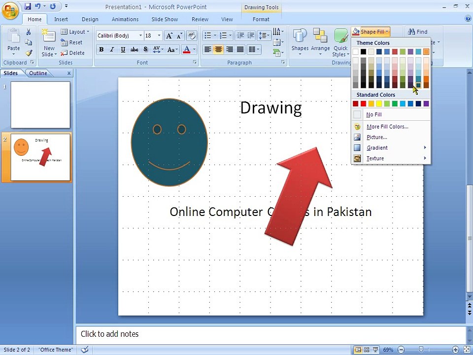473x355 pixels.
Task: Decrease list indent level
Action: click(240, 35)
